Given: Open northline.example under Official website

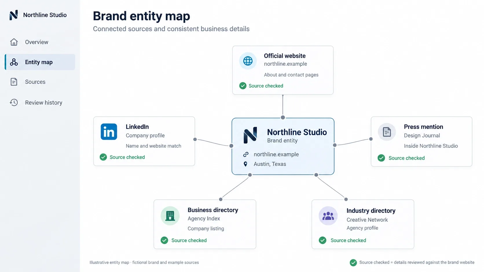Looking at the screenshot, I should [285, 64].
